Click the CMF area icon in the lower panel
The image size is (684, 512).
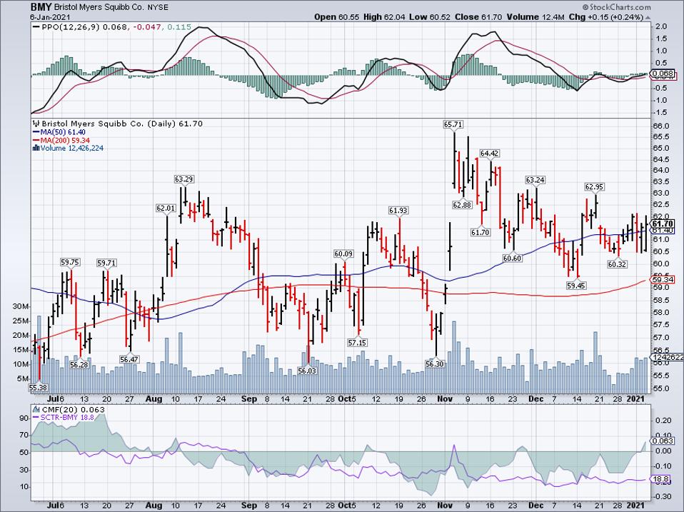point(36,409)
